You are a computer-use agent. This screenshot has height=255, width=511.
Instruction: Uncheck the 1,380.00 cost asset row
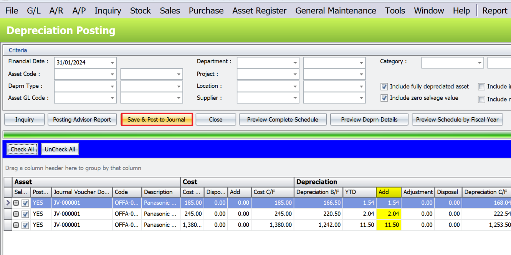pyautogui.click(x=25, y=225)
